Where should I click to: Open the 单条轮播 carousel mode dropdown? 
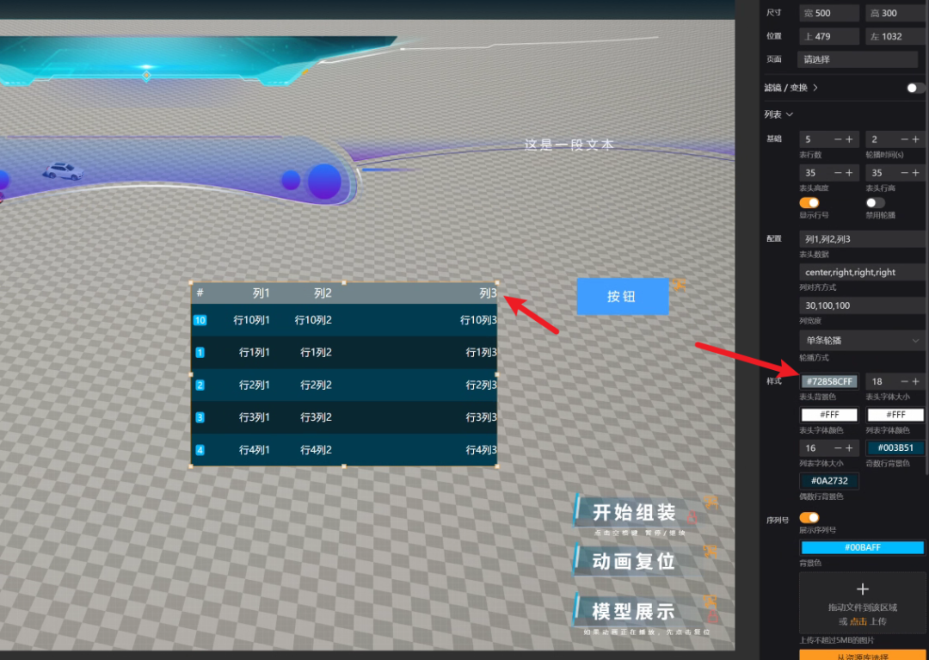[x=861, y=340]
